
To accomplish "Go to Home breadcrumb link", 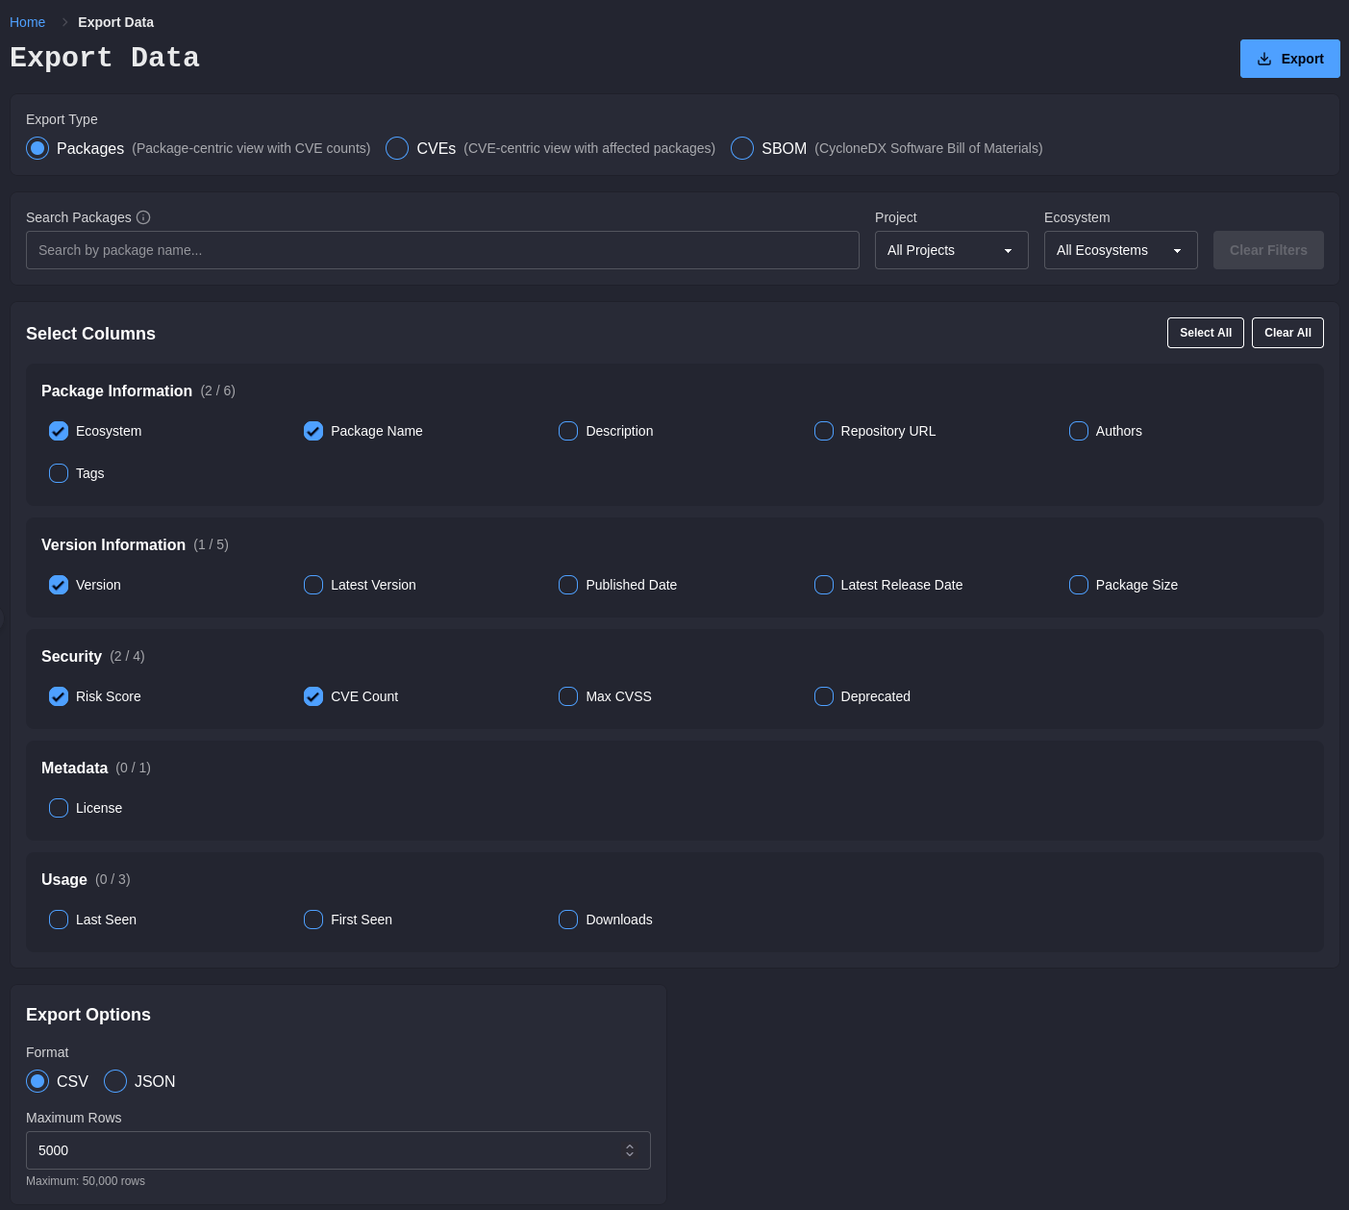I will tap(27, 22).
